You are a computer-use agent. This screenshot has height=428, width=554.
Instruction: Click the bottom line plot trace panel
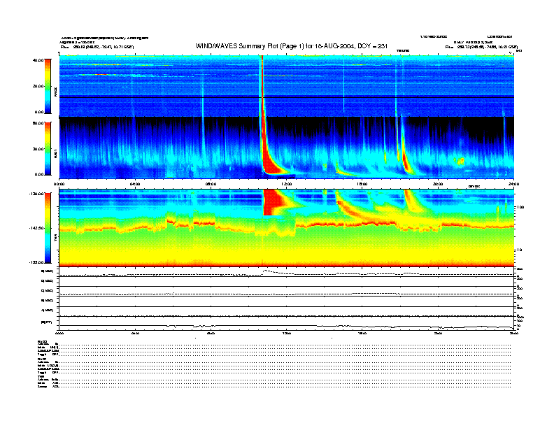[285, 323]
